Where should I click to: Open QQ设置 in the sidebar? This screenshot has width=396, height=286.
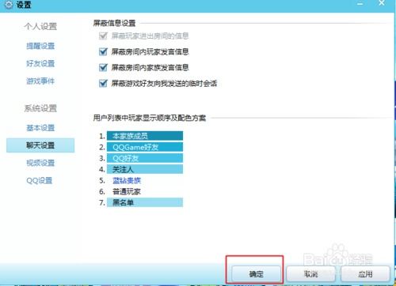point(40,180)
